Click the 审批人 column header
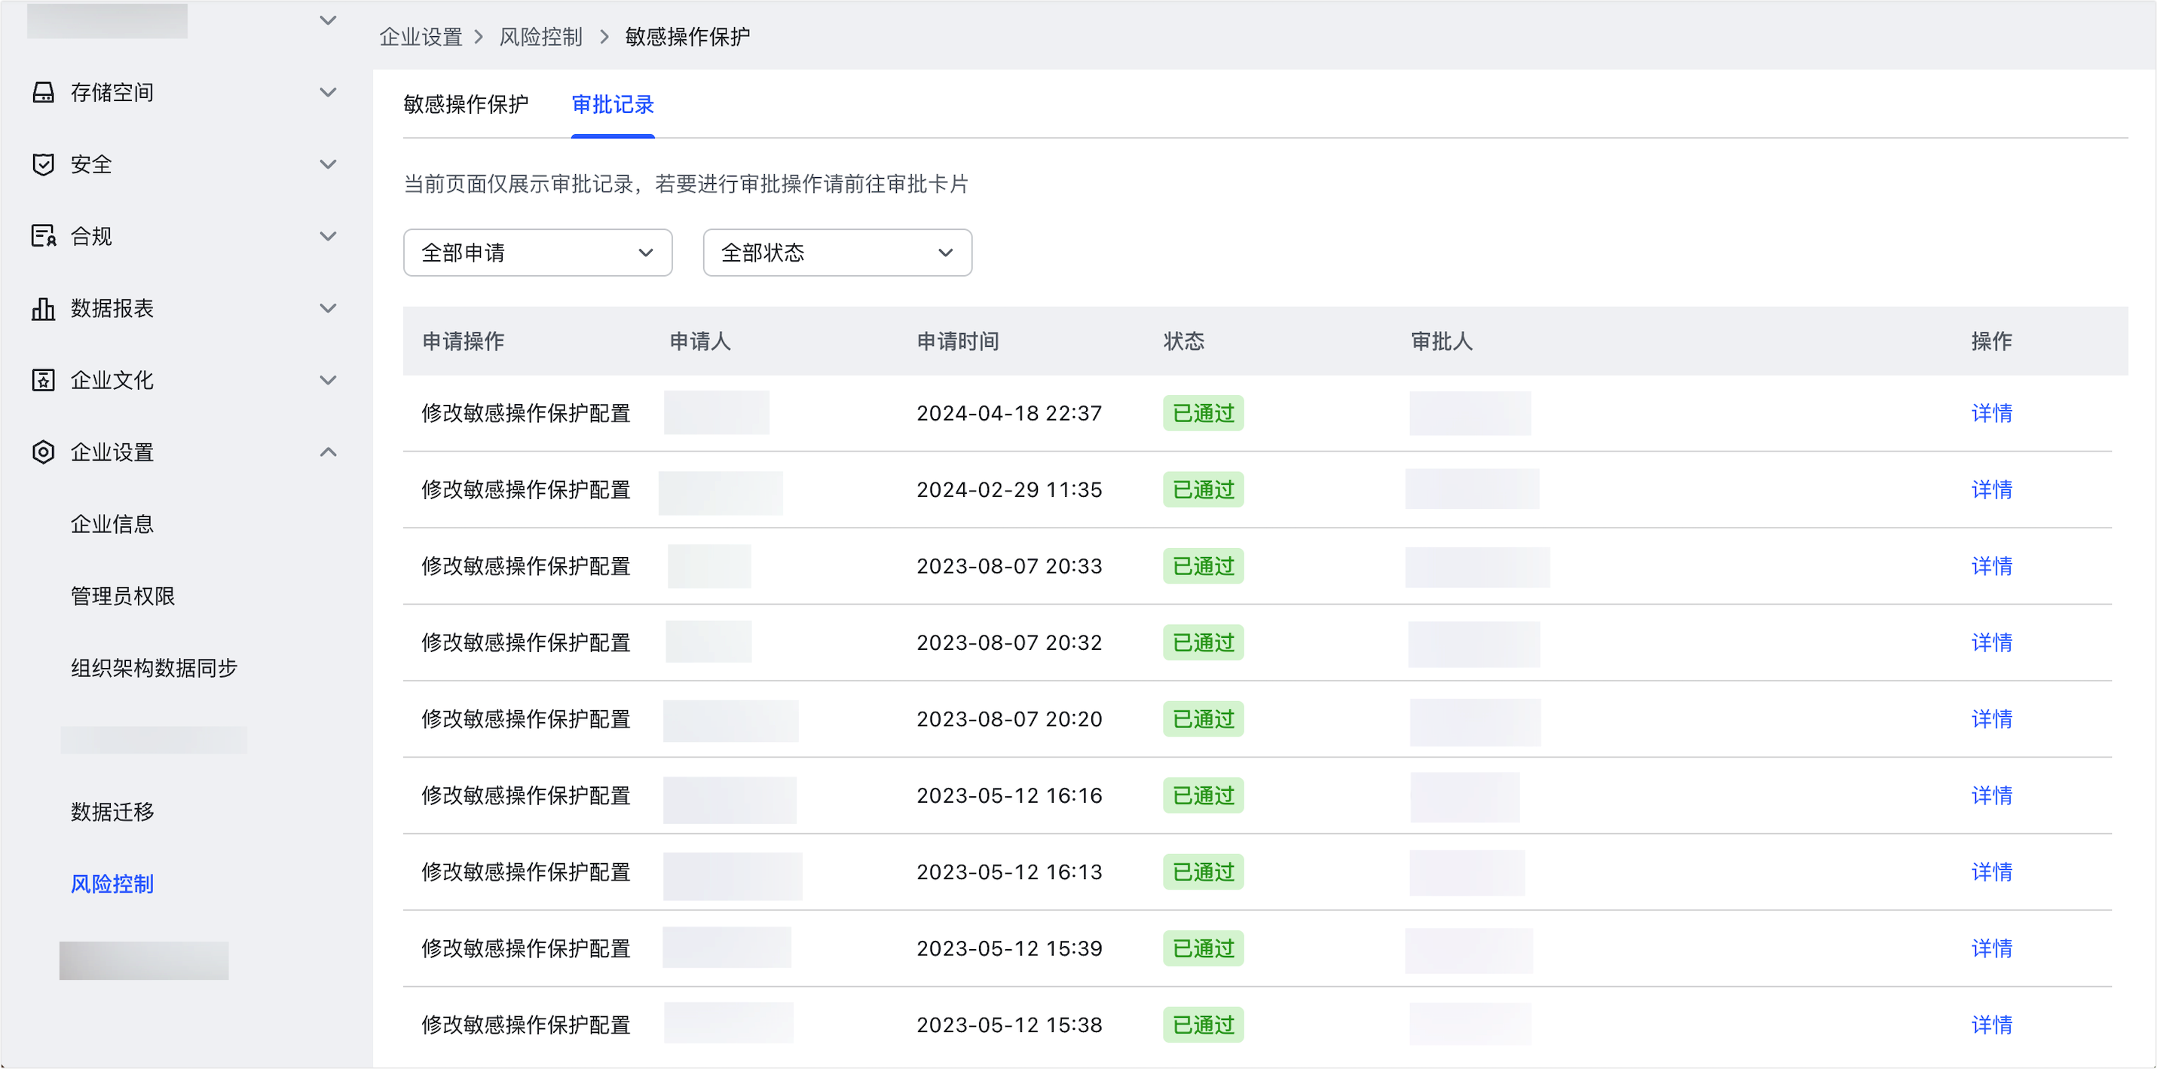 coord(1441,342)
